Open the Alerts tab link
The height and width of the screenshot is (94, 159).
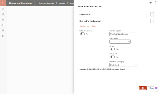click(x=94, y=26)
